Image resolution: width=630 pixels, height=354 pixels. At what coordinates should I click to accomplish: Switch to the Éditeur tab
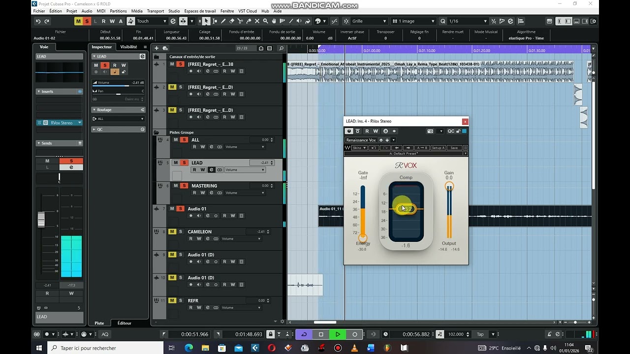pos(125,323)
